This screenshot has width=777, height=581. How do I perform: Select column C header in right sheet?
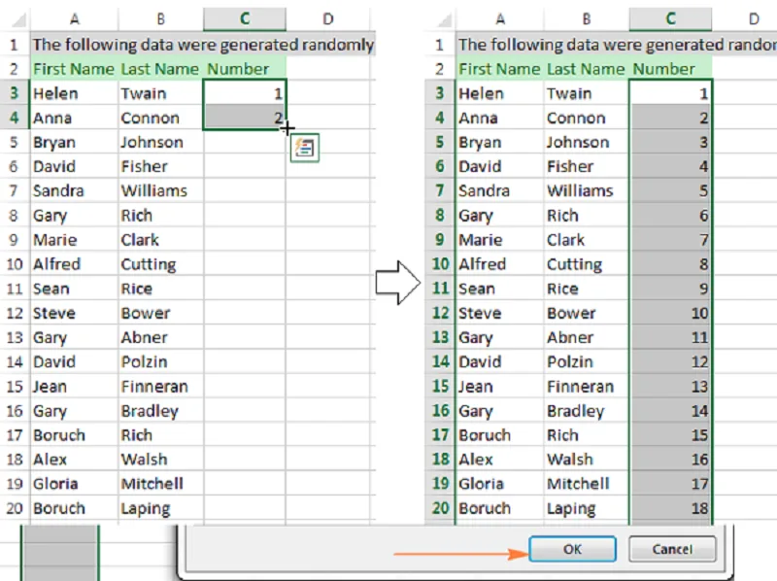click(x=670, y=18)
